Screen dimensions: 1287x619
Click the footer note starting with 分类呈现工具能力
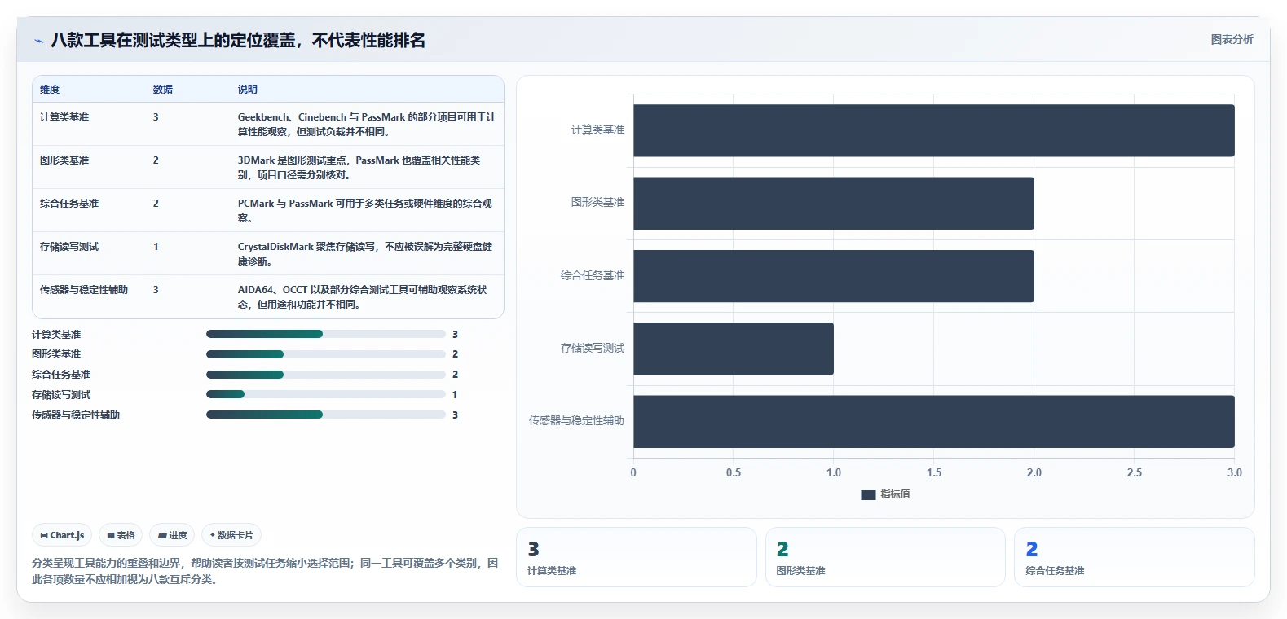pyautogui.click(x=265, y=571)
